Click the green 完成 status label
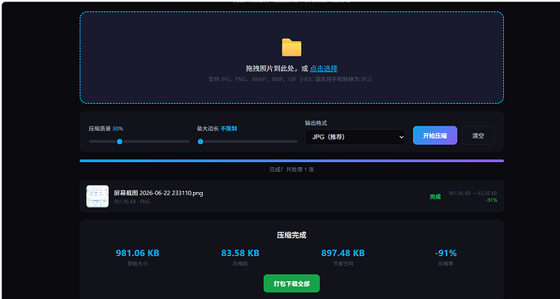The height and width of the screenshot is (299, 560). [x=435, y=197]
